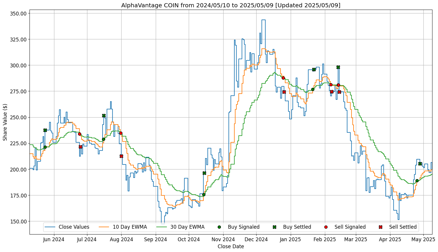Click the green 30 Day EWMA legend line
Viewport: 438px width, 252px height.
point(162,227)
